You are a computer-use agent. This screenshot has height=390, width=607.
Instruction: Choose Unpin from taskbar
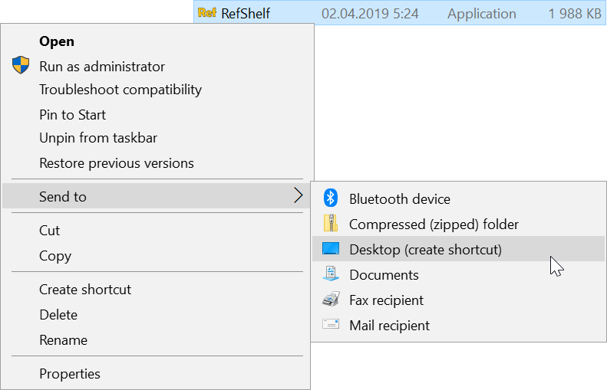pos(97,138)
